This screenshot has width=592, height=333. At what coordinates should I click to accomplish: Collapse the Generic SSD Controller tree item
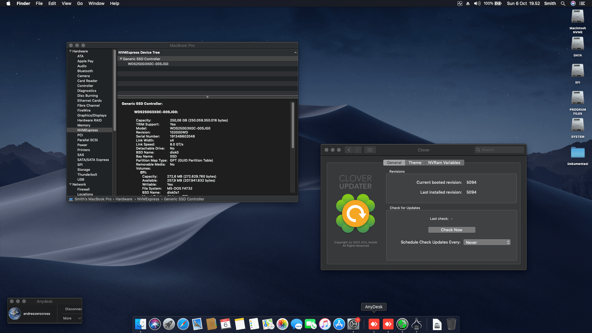coord(121,59)
